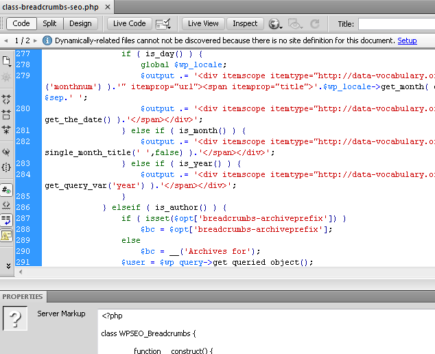The image size is (435, 354).
Task: Go to previous info bar message
Action: click(x=5, y=40)
